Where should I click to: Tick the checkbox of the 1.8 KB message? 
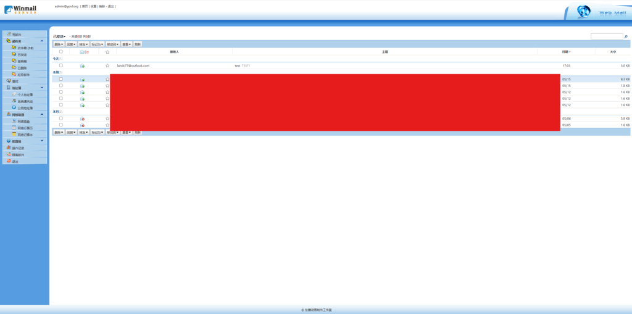point(61,86)
